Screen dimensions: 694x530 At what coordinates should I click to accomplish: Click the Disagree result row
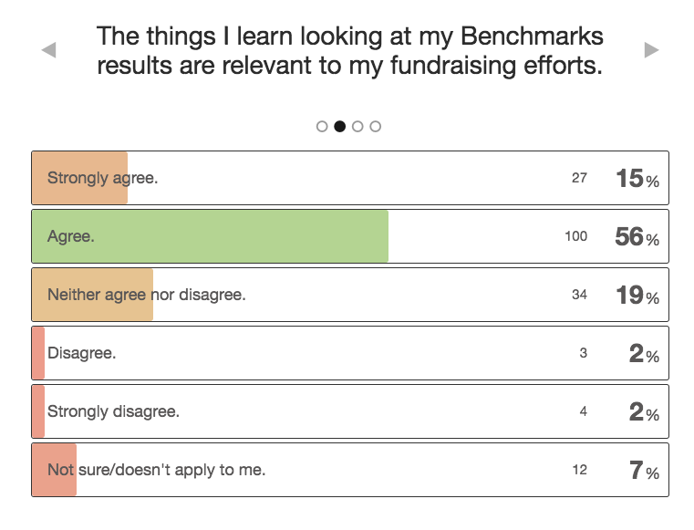pyautogui.click(x=350, y=353)
